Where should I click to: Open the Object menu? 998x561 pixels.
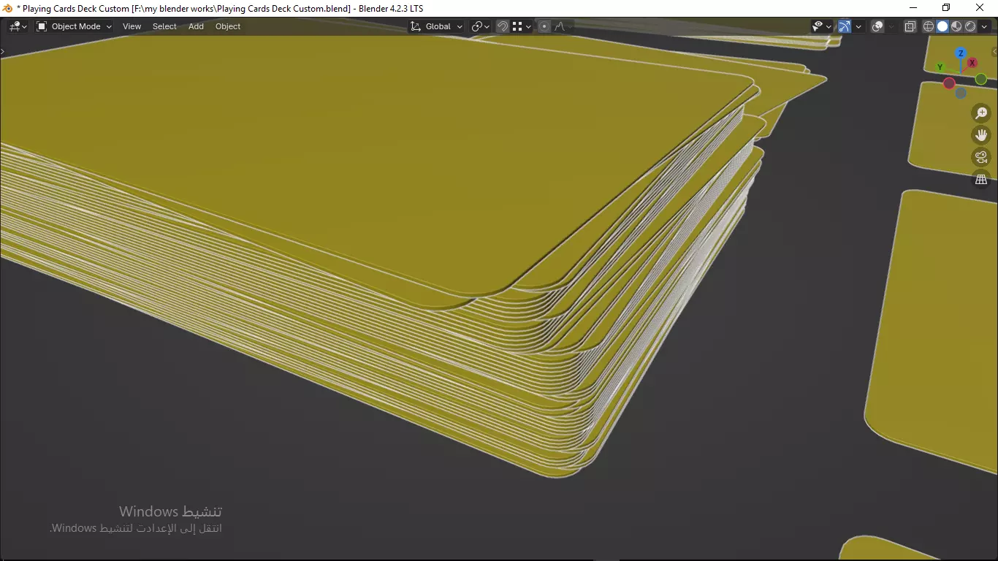pyautogui.click(x=228, y=26)
